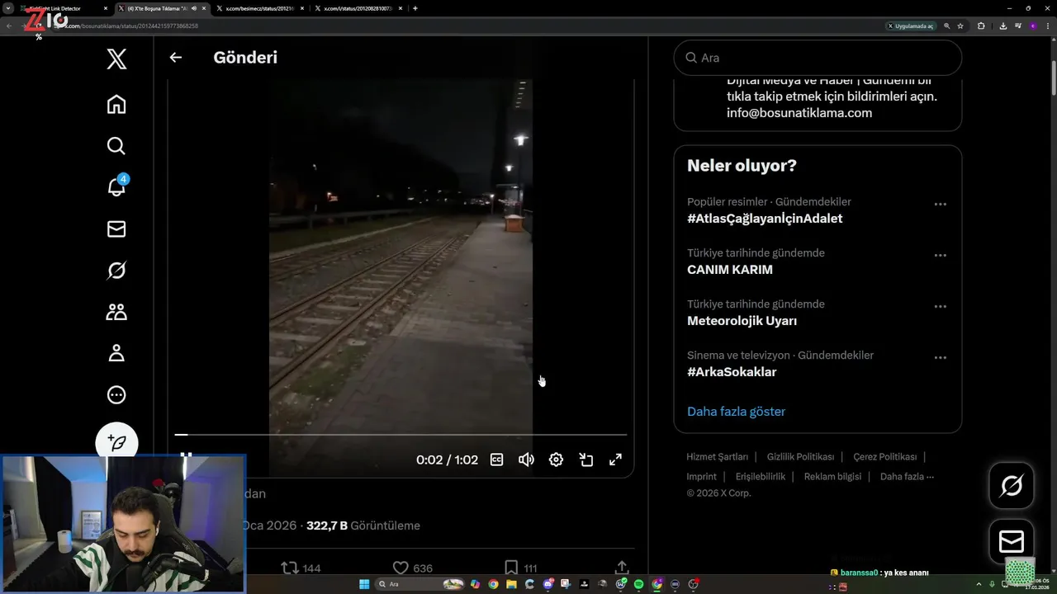
Task: Open Grok from the left sidebar
Action: click(x=116, y=270)
